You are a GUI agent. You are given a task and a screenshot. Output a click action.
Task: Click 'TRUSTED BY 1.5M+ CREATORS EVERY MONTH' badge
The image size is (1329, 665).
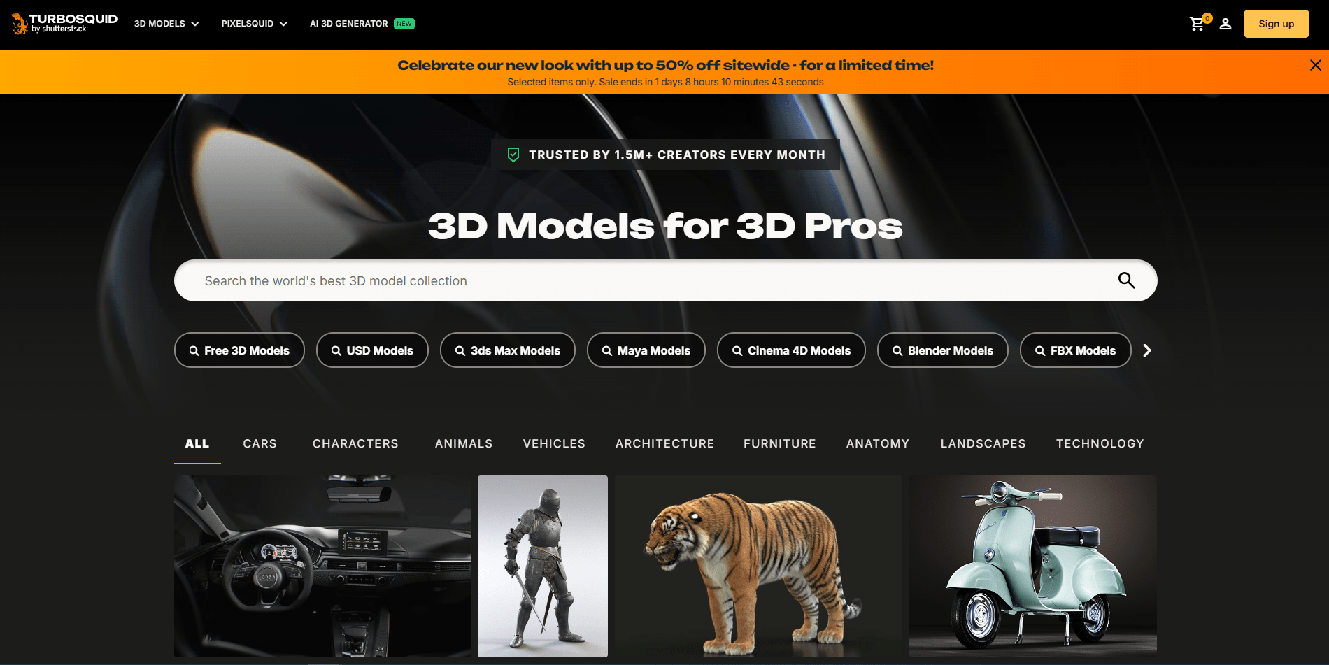coord(665,155)
